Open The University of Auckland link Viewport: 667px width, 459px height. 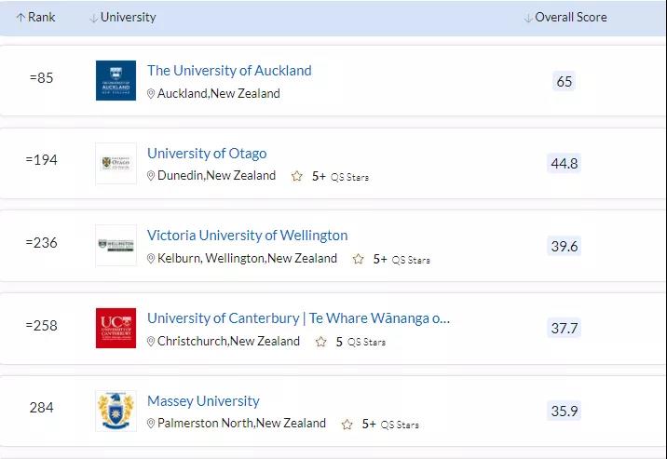tap(229, 71)
